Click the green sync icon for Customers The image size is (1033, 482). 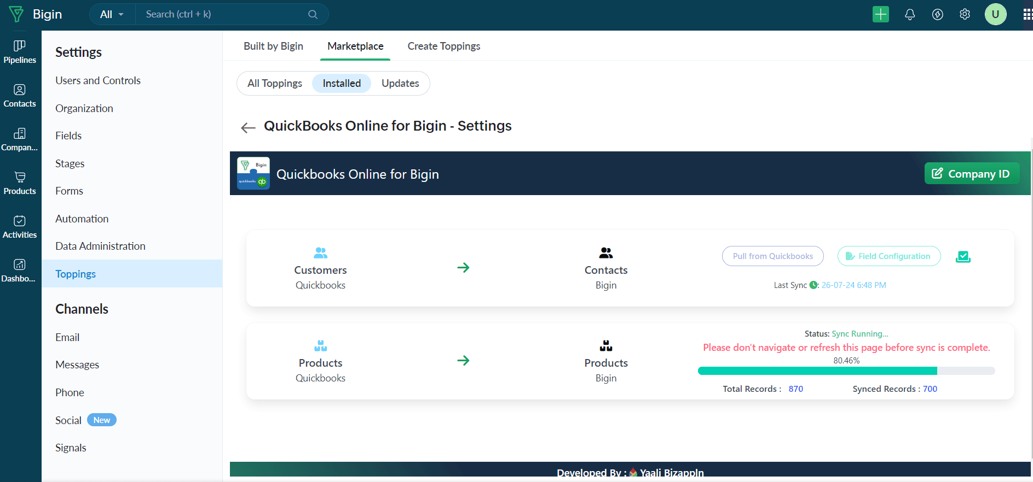pos(963,256)
